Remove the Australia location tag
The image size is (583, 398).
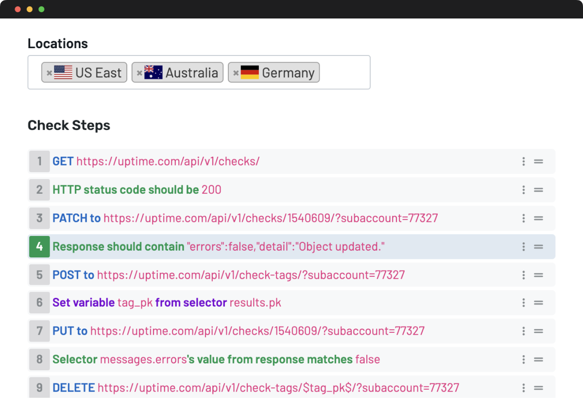(x=139, y=73)
